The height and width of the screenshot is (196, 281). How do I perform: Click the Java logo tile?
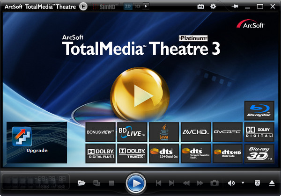164,132
